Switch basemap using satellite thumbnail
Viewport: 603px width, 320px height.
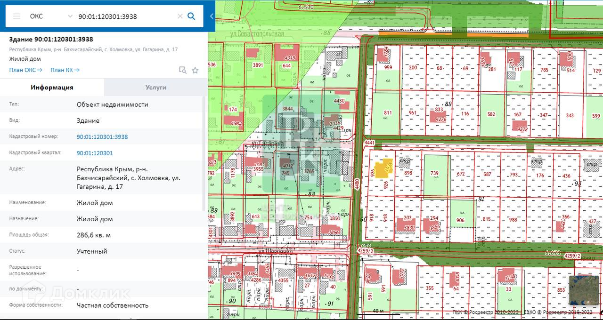tap(584, 290)
